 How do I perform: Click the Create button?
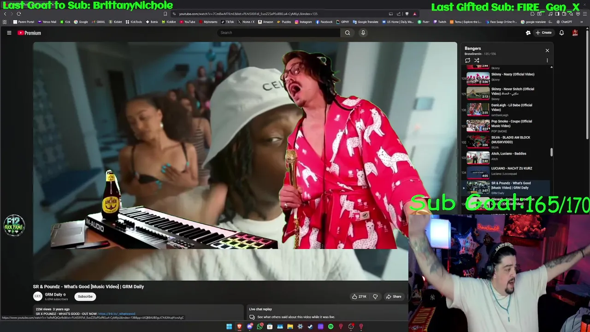click(544, 33)
